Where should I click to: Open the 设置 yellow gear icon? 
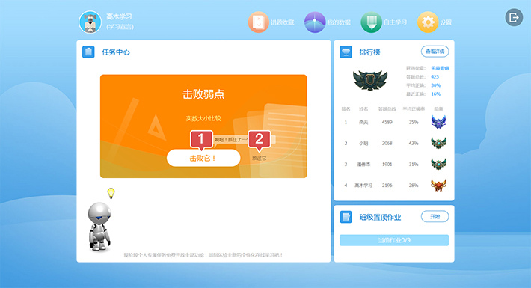428,22
